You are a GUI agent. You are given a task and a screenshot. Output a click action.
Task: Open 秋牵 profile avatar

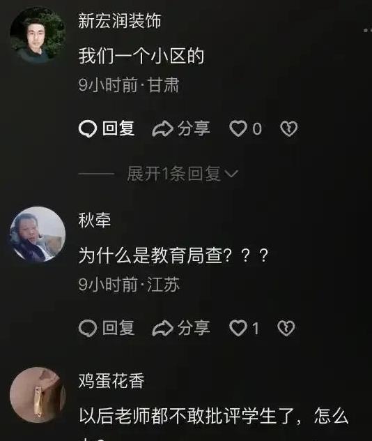tap(38, 234)
